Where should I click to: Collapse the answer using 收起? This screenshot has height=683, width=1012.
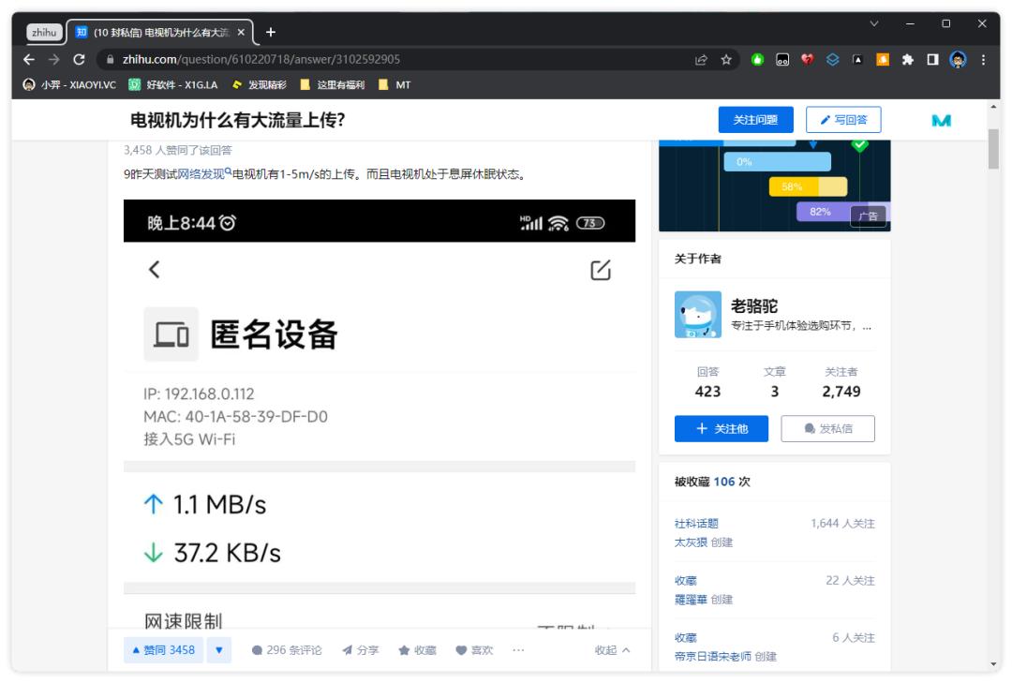(605, 647)
